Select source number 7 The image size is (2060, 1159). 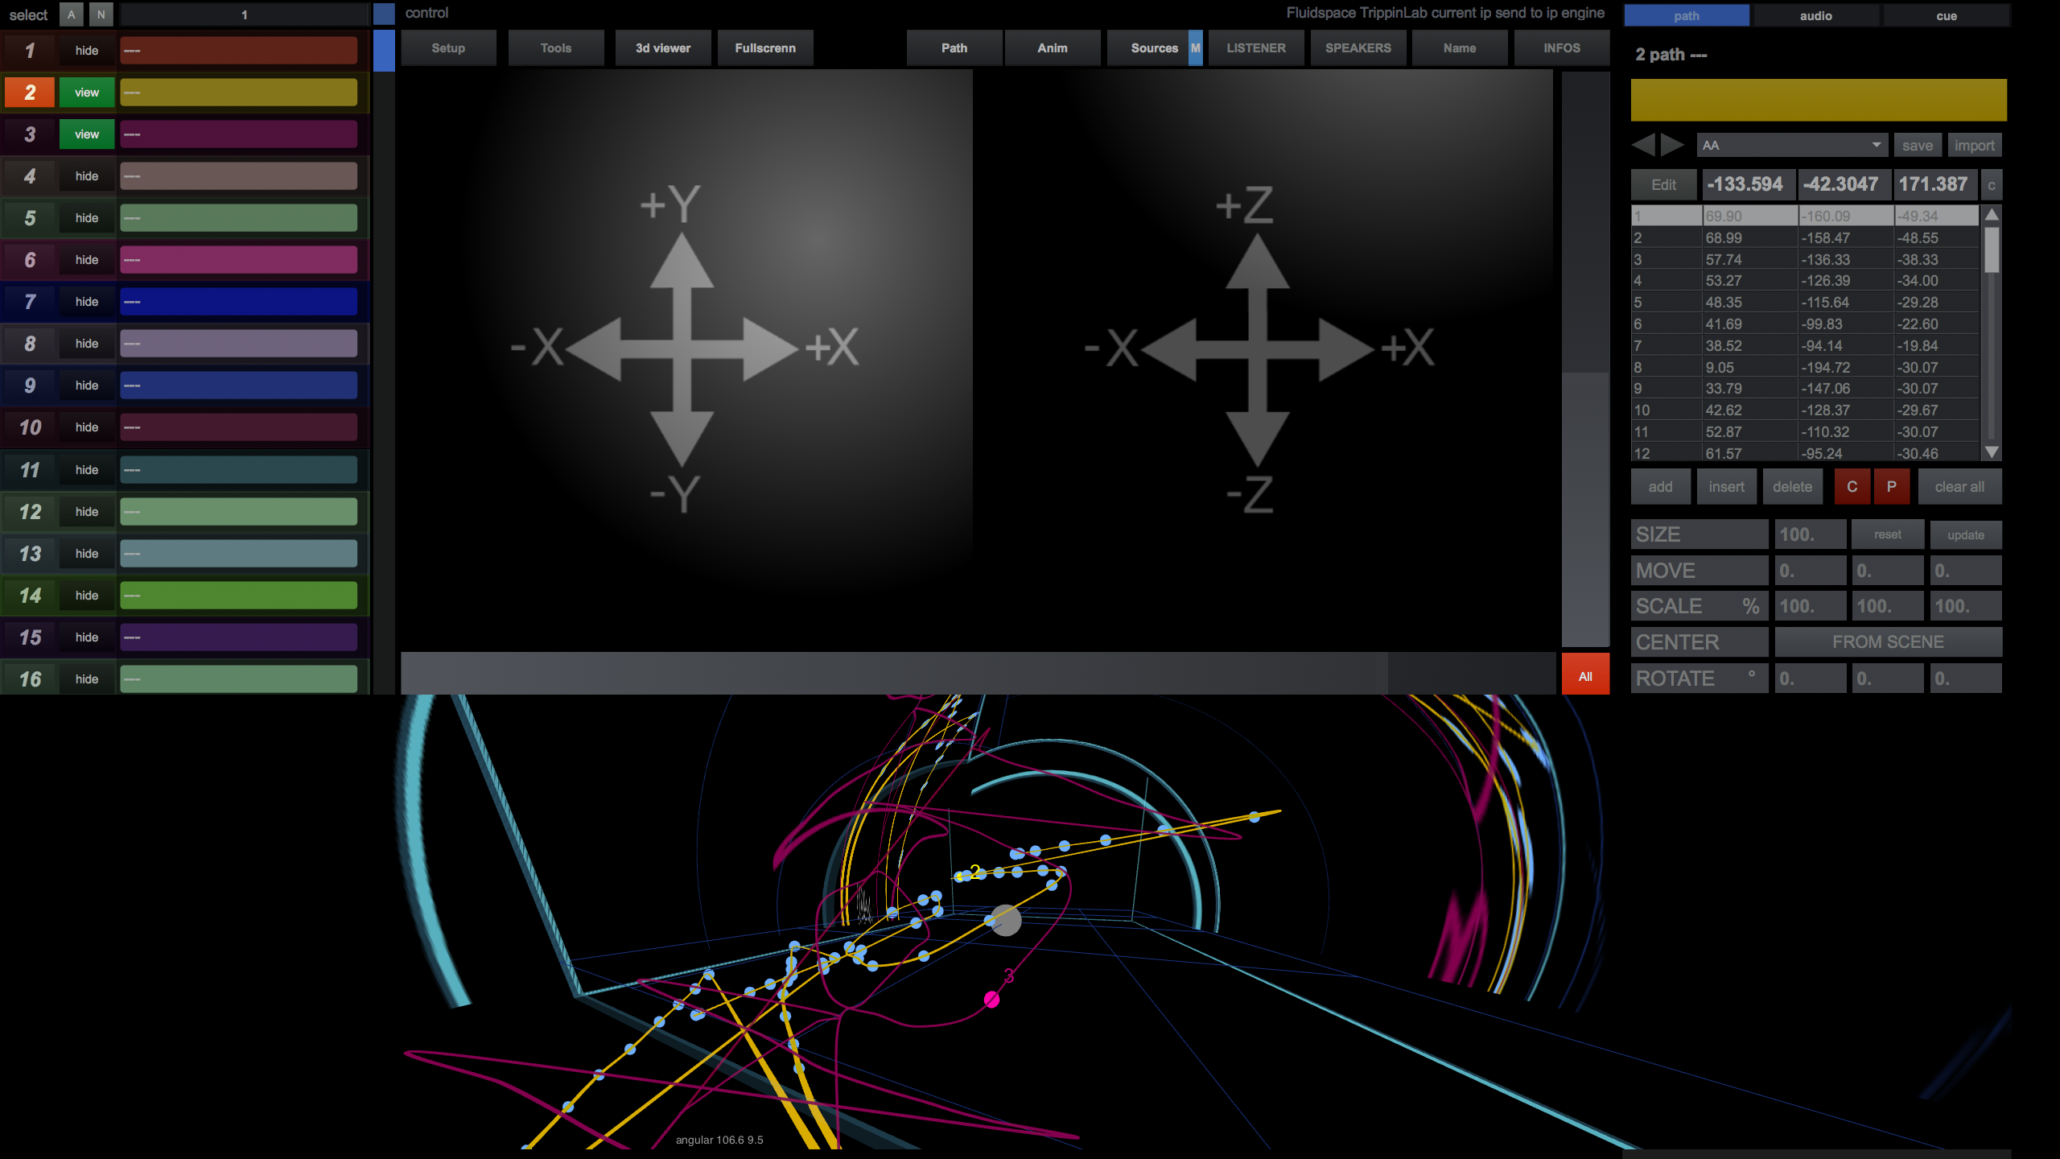(x=30, y=302)
